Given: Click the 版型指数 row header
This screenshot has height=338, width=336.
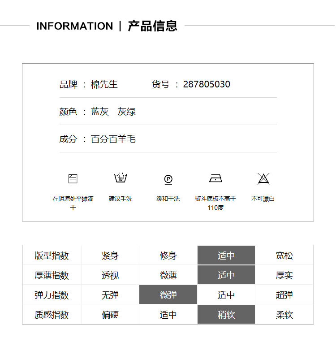Looking at the screenshot, I should point(52,256).
